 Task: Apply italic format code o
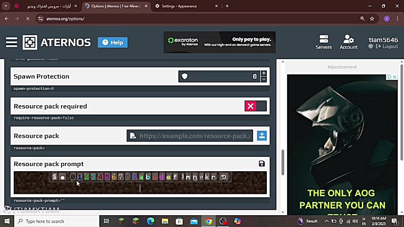point(202,177)
